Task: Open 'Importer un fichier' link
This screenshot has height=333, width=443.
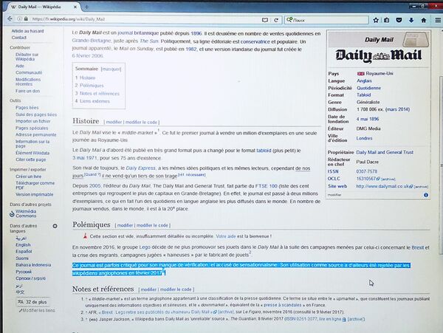Action: (33, 121)
